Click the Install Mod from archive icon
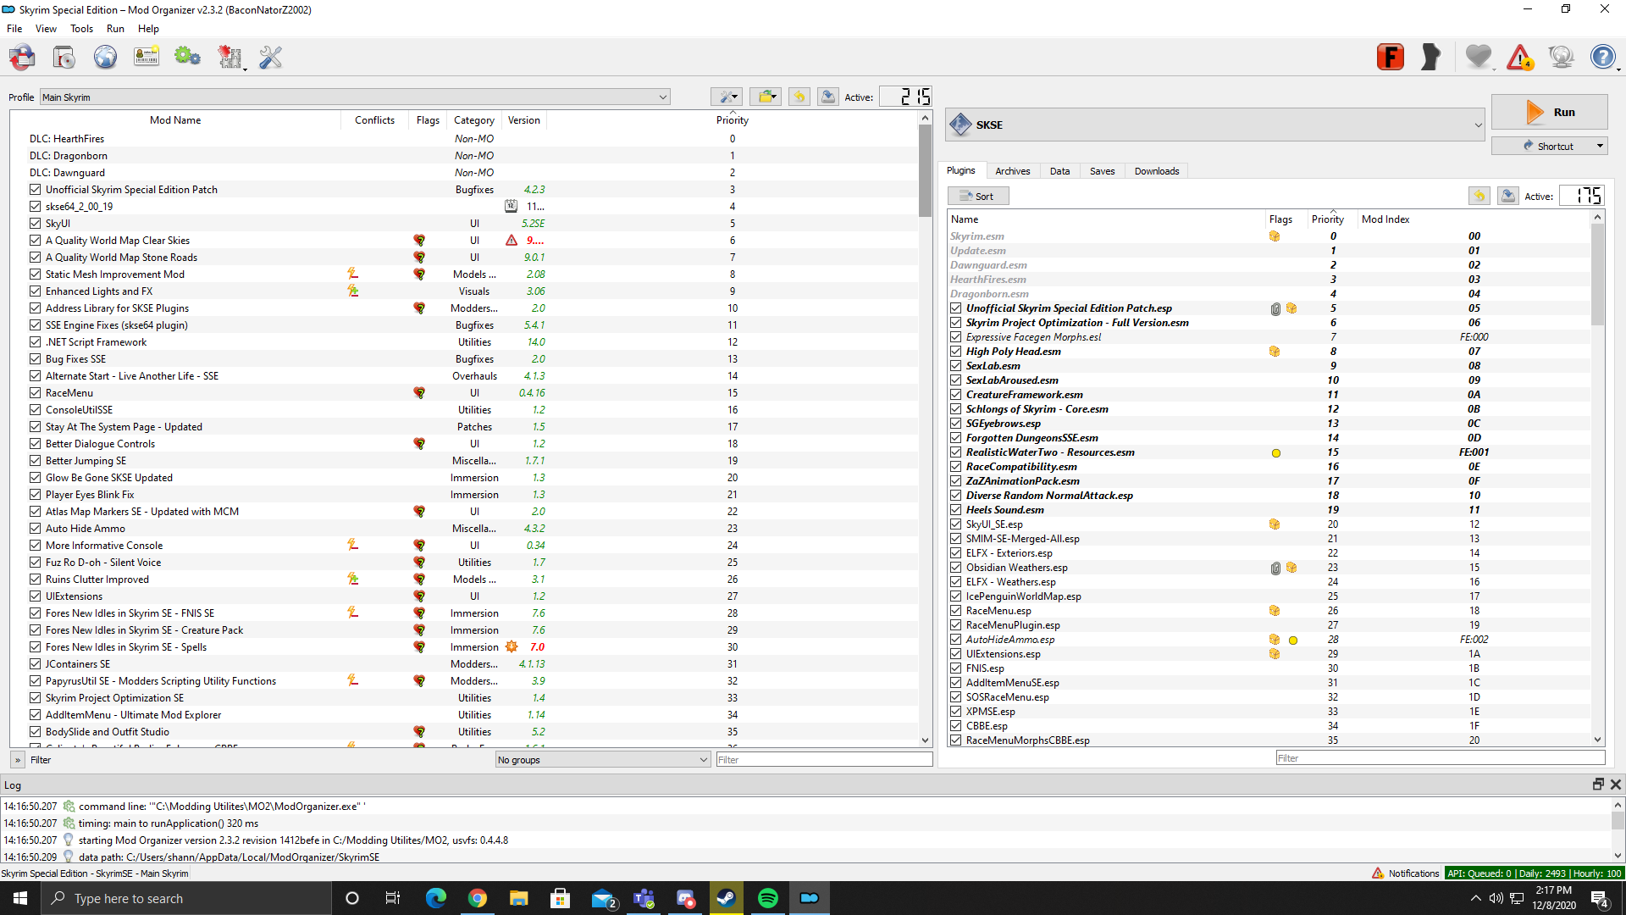 64,58
